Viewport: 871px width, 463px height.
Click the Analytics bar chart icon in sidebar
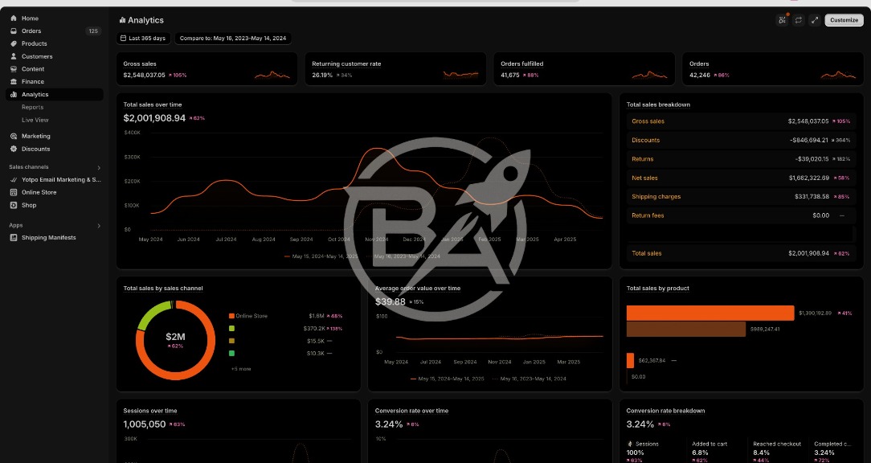(x=14, y=95)
